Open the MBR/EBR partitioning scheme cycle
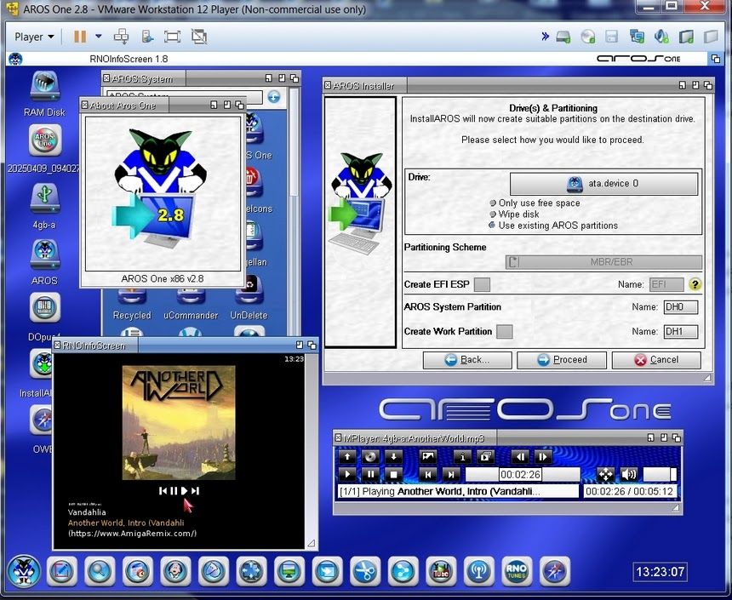 click(x=603, y=263)
